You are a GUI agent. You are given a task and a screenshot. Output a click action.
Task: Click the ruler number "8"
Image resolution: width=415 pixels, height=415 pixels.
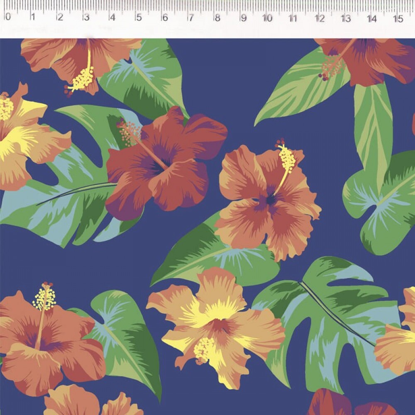tap(217, 18)
